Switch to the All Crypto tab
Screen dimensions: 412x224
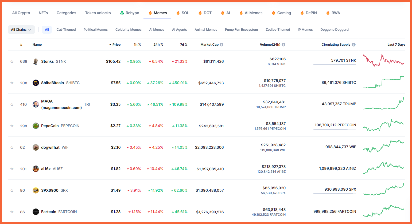pyautogui.click(x=21, y=13)
